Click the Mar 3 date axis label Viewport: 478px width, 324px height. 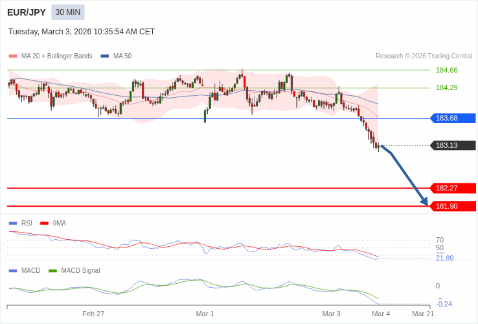(x=332, y=314)
